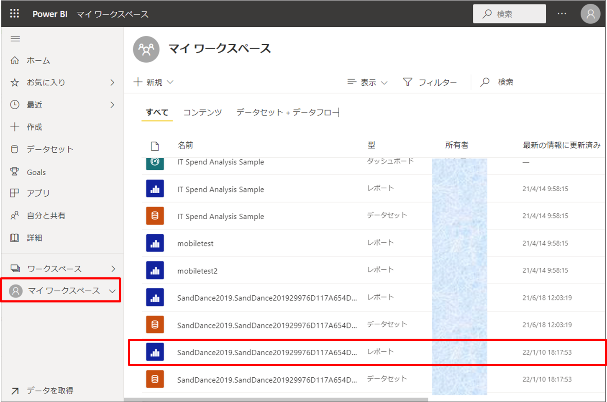Click the 詳細 book icon

point(15,238)
